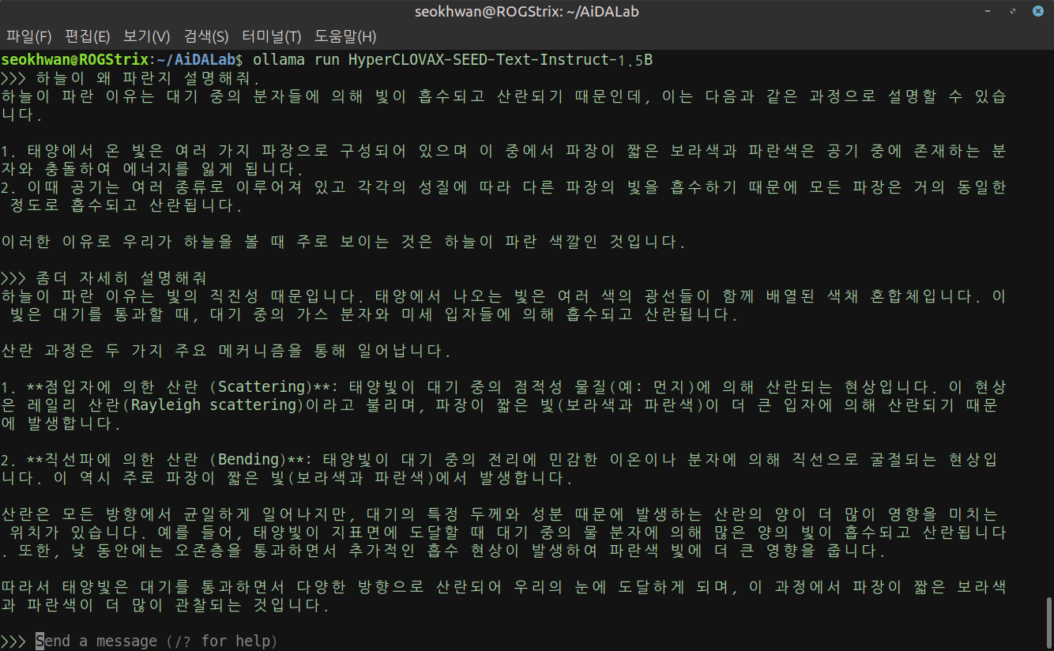The width and height of the screenshot is (1054, 651).
Task: Click the paragraph starting '산란은 모든 방향에서'
Action: click(504, 532)
